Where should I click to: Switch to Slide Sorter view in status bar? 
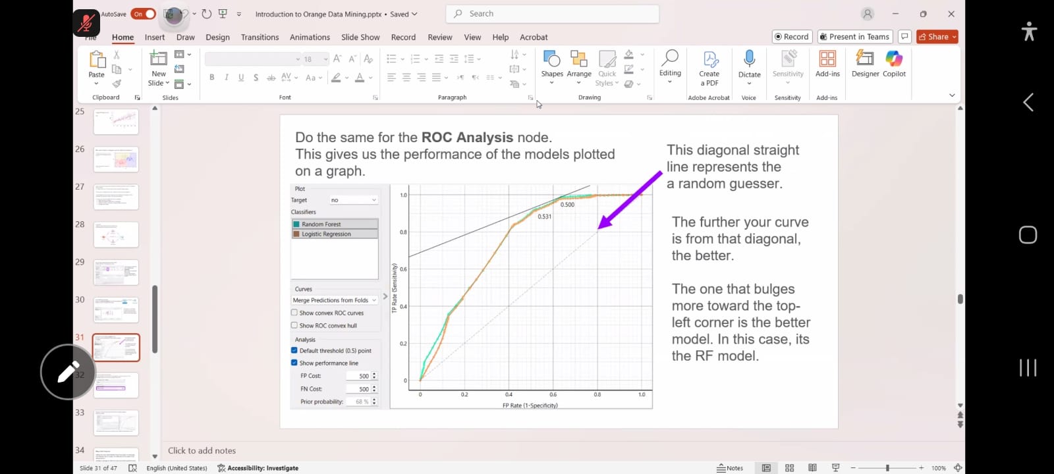[x=789, y=468]
